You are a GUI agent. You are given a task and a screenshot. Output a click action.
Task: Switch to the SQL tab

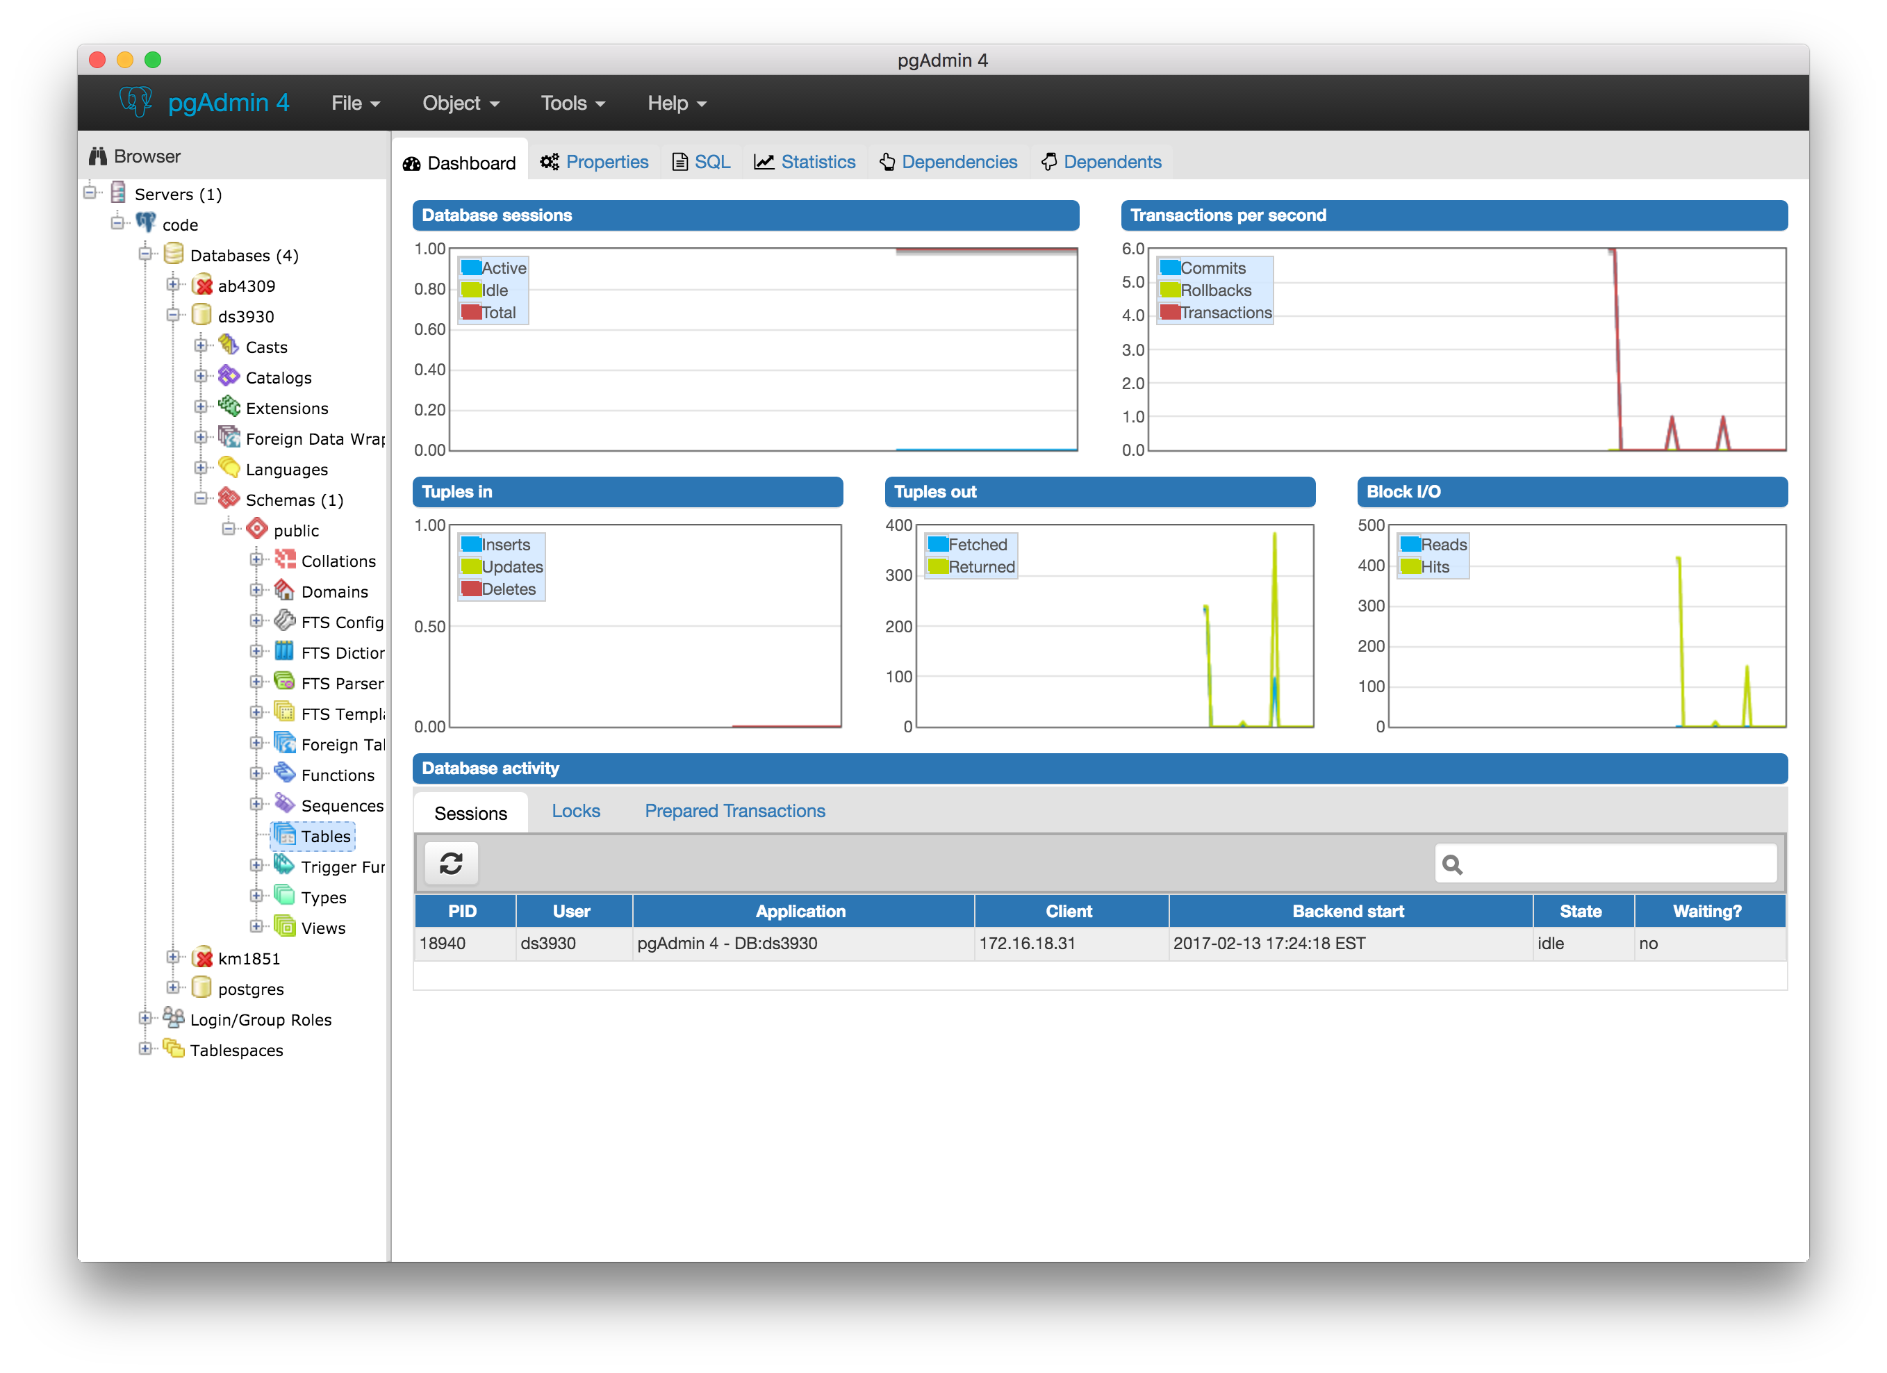click(x=702, y=163)
